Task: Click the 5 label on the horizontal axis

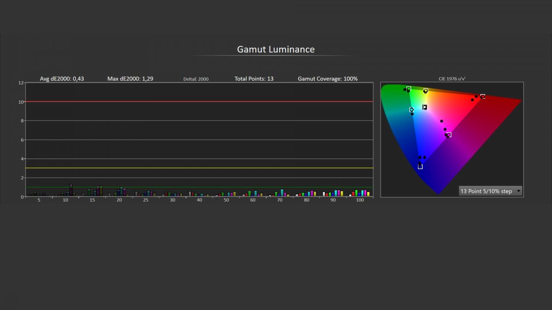Action: [x=39, y=201]
